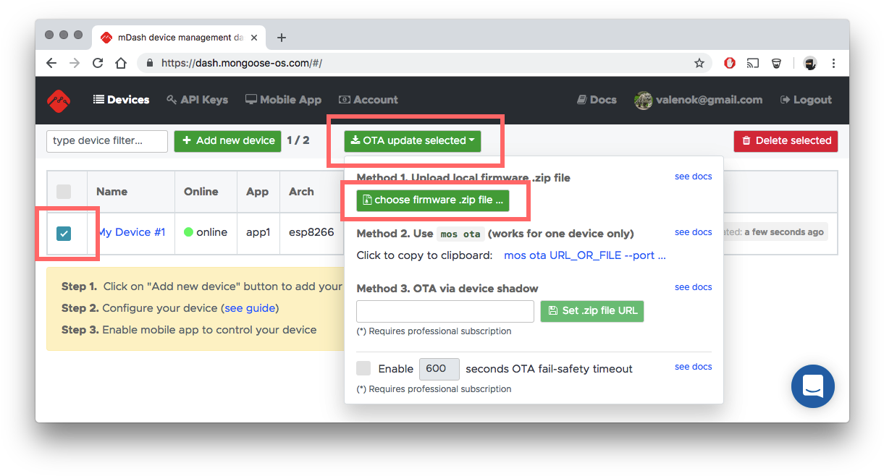The image size is (884, 476).
Task: Click Delete selected button
Action: 786,140
